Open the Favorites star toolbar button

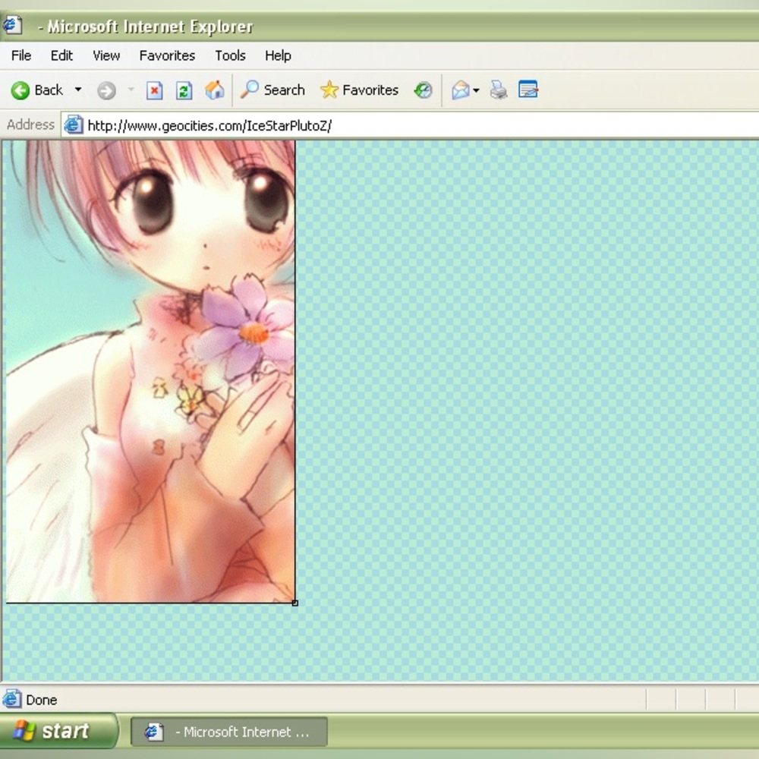pyautogui.click(x=359, y=90)
